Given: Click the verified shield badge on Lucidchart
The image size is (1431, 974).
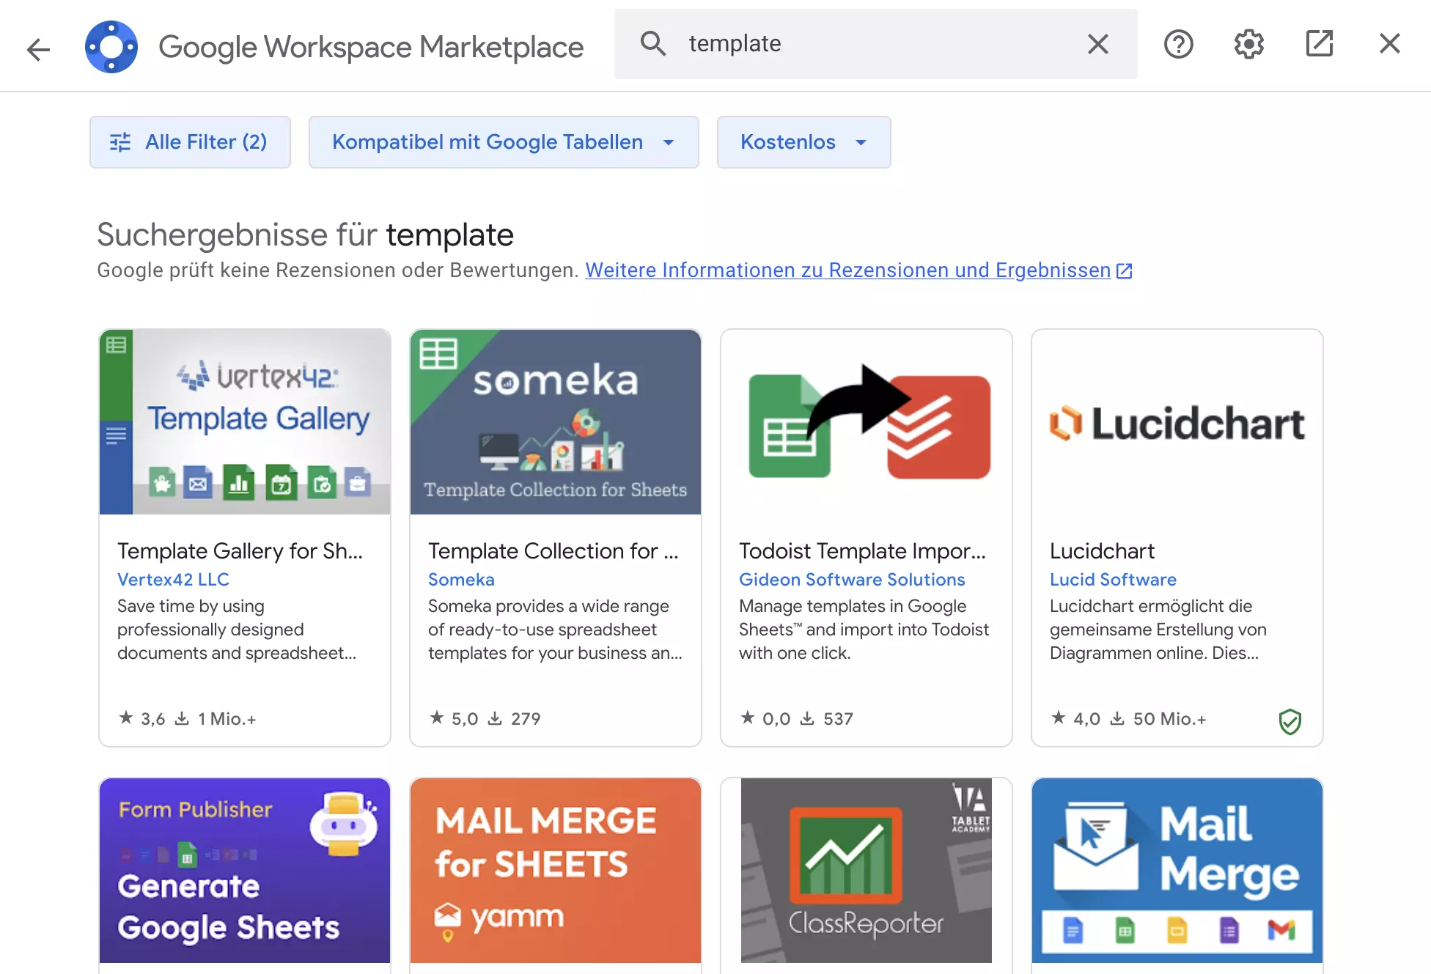Looking at the screenshot, I should click(1290, 721).
